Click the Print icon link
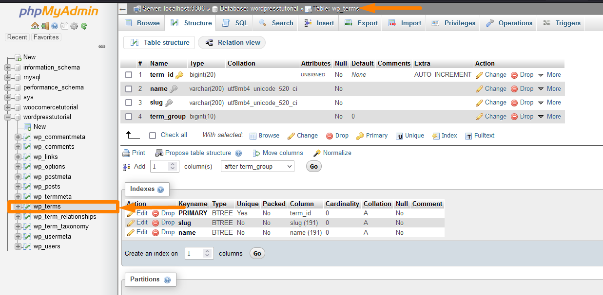 tap(134, 153)
